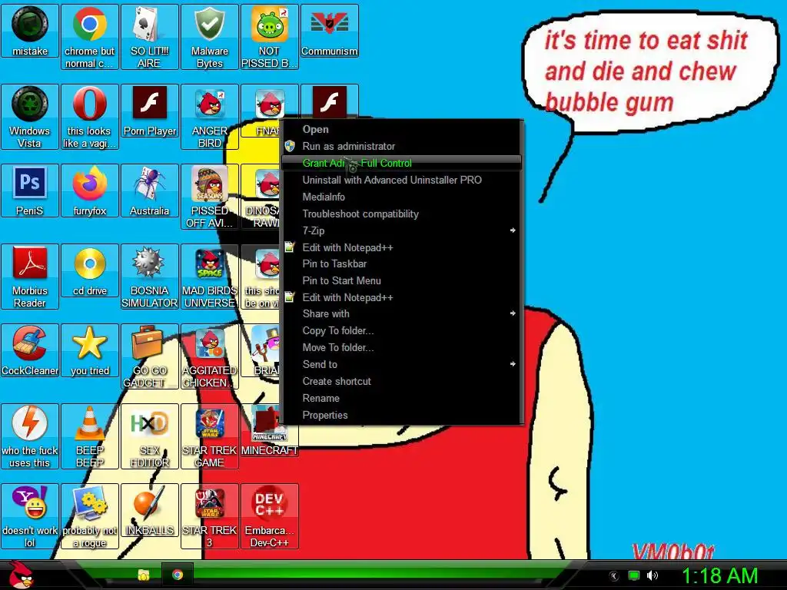787x590 pixels.
Task: Click the Chrome taskbar button
Action: tap(178, 575)
